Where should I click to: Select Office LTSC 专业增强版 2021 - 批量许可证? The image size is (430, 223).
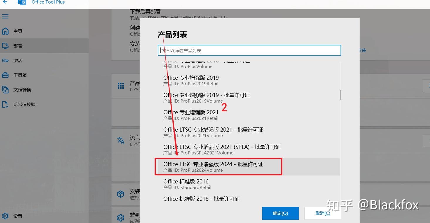click(x=248, y=132)
